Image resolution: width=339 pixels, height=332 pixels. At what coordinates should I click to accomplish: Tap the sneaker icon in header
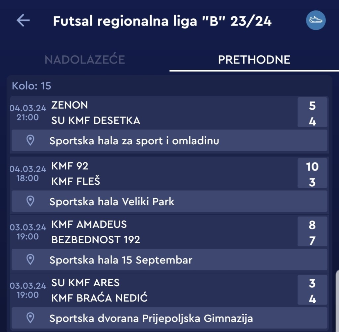[x=315, y=20]
